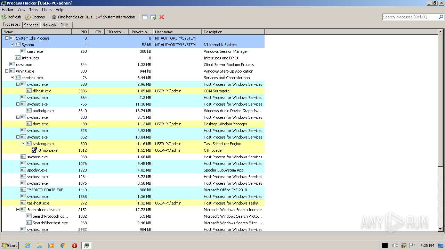Click the volume speaker tray icon
This screenshot has width=445, height=250.
(x=395, y=245)
